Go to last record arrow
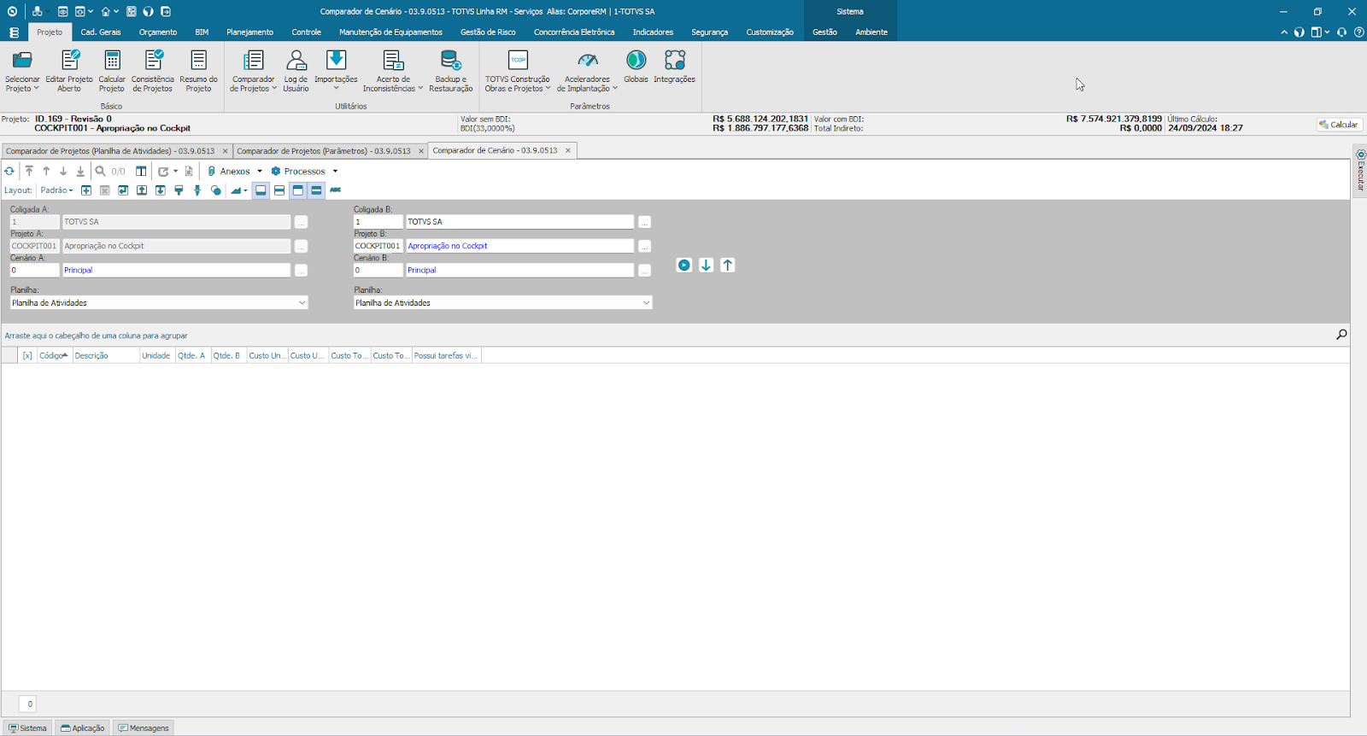 click(x=80, y=171)
